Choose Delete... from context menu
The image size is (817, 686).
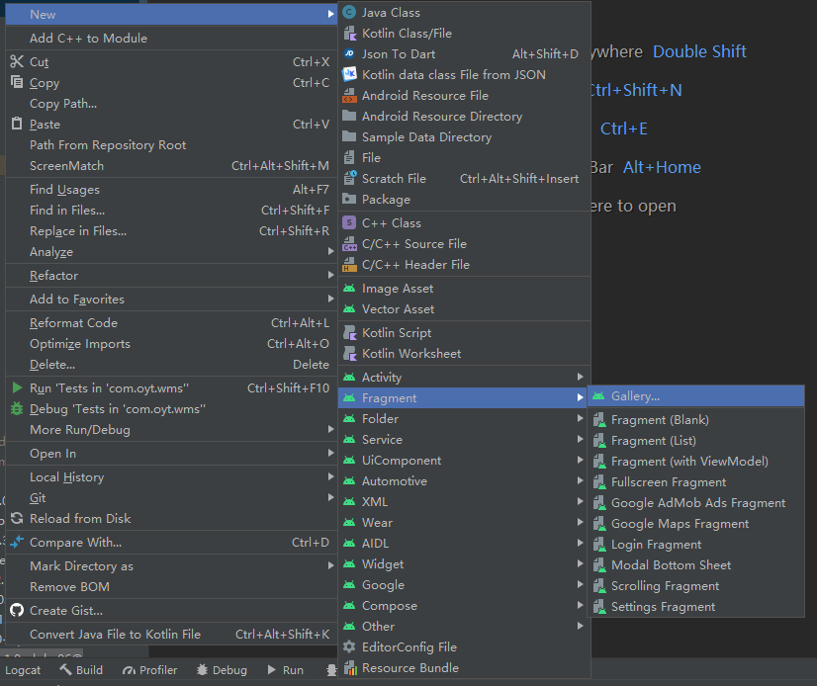(x=171, y=365)
